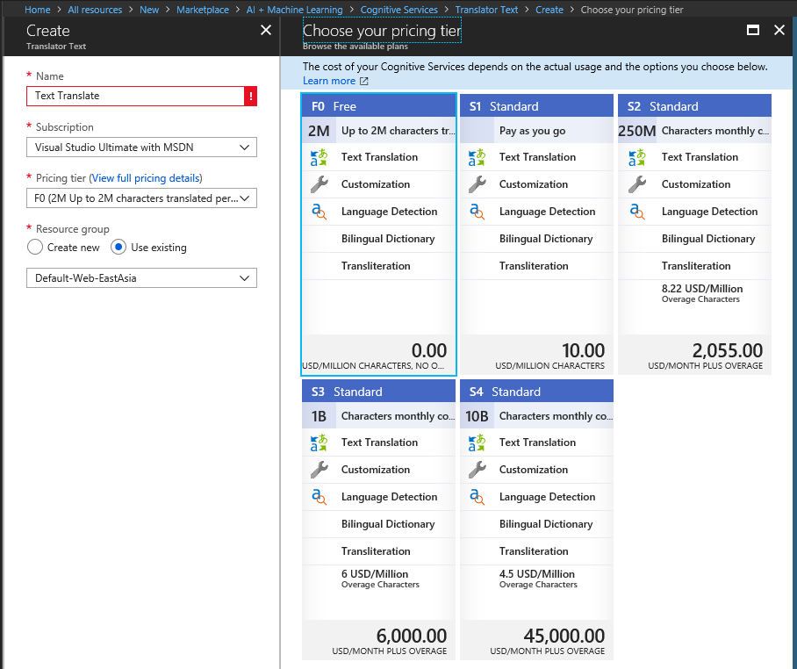Image resolution: width=797 pixels, height=669 pixels.
Task: Click Bilingual Dictionary in S2 card
Action: coord(708,239)
